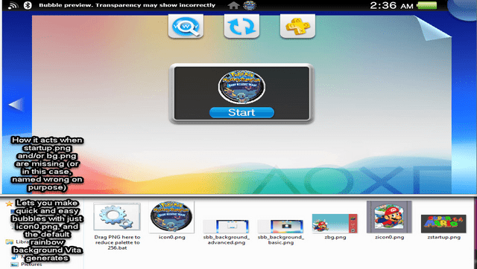
Task: Select the zicon0.png cartridge thumbnail
Action: pyautogui.click(x=389, y=217)
